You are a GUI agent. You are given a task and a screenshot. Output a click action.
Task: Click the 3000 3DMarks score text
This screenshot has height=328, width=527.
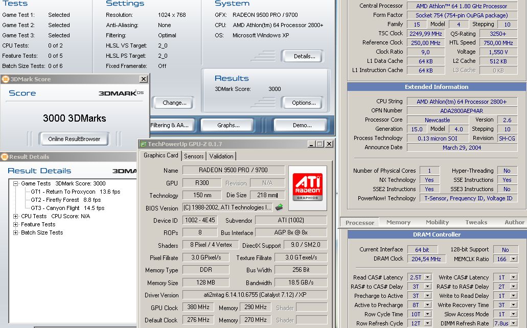click(74, 119)
